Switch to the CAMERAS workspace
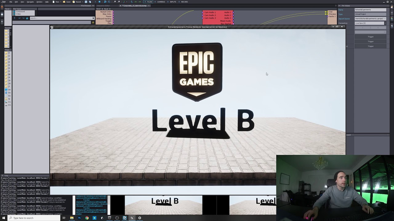The width and height of the screenshot is (394, 221). [x=159, y=2]
